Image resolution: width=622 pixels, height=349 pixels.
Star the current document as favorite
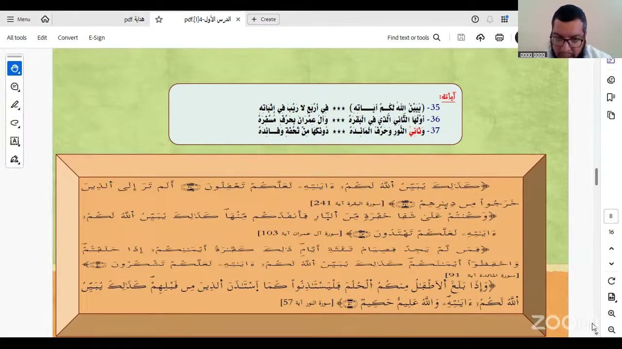(x=159, y=19)
